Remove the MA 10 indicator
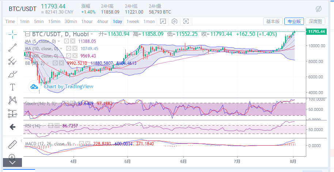This screenshot has width=334, height=172. click(74, 49)
